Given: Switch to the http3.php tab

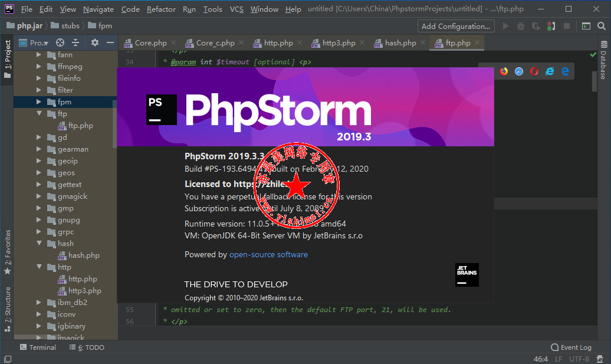Looking at the screenshot, I should pyautogui.click(x=339, y=43).
